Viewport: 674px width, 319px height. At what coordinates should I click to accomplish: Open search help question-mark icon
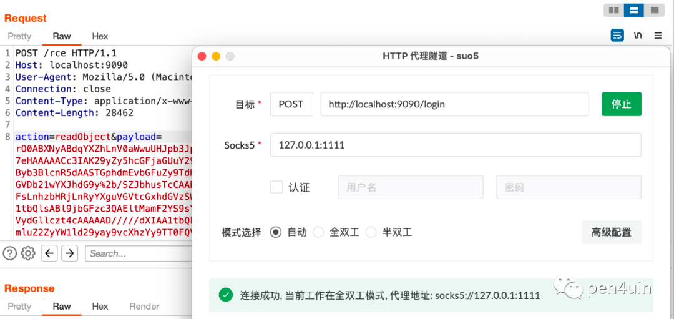[x=9, y=253]
